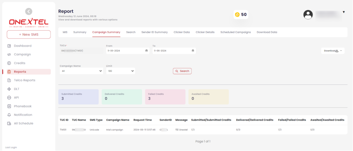Image resolution: width=353 pixels, height=151 pixels.
Task: Select the Campaign Summary tab
Action: pyautogui.click(x=106, y=32)
